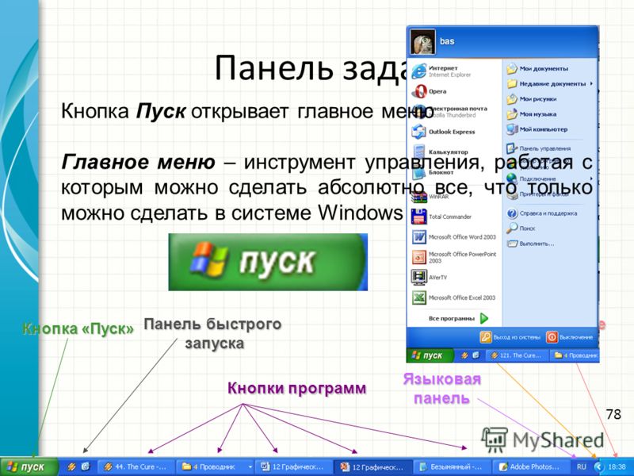Screen dimensions: 634x476
Task: Open dropdown arrow on 4 Проводник in bottom taskbar
Action: 250,466
